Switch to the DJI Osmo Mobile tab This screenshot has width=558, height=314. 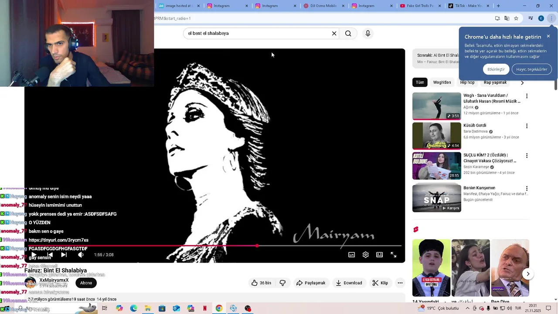323,6
